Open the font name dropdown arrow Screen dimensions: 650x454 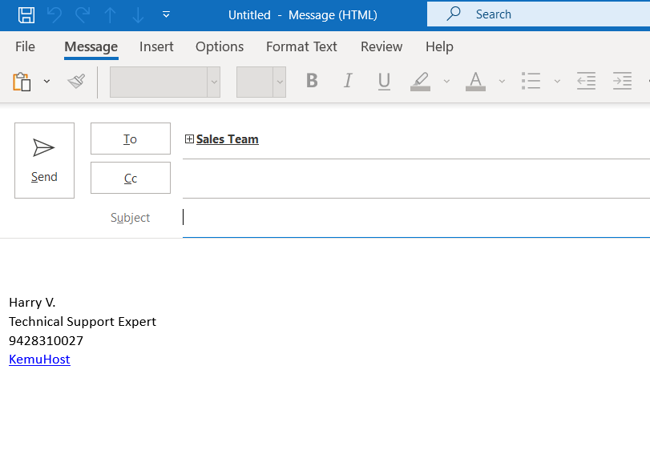[214, 82]
